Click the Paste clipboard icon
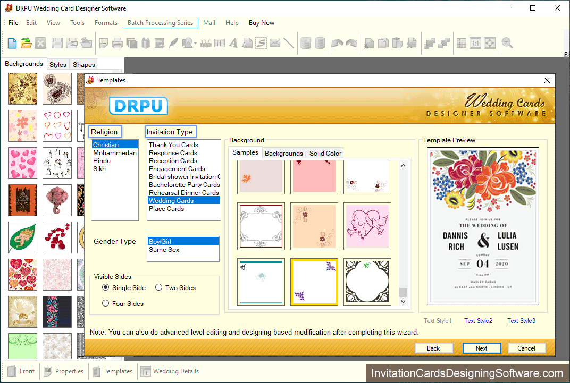 [x=397, y=43]
